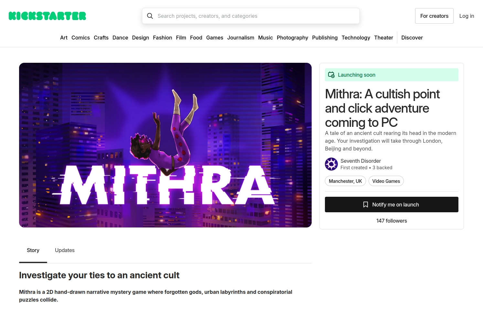Click the bookmark icon on Notify button
The width and height of the screenshot is (483, 310).
[366, 205]
